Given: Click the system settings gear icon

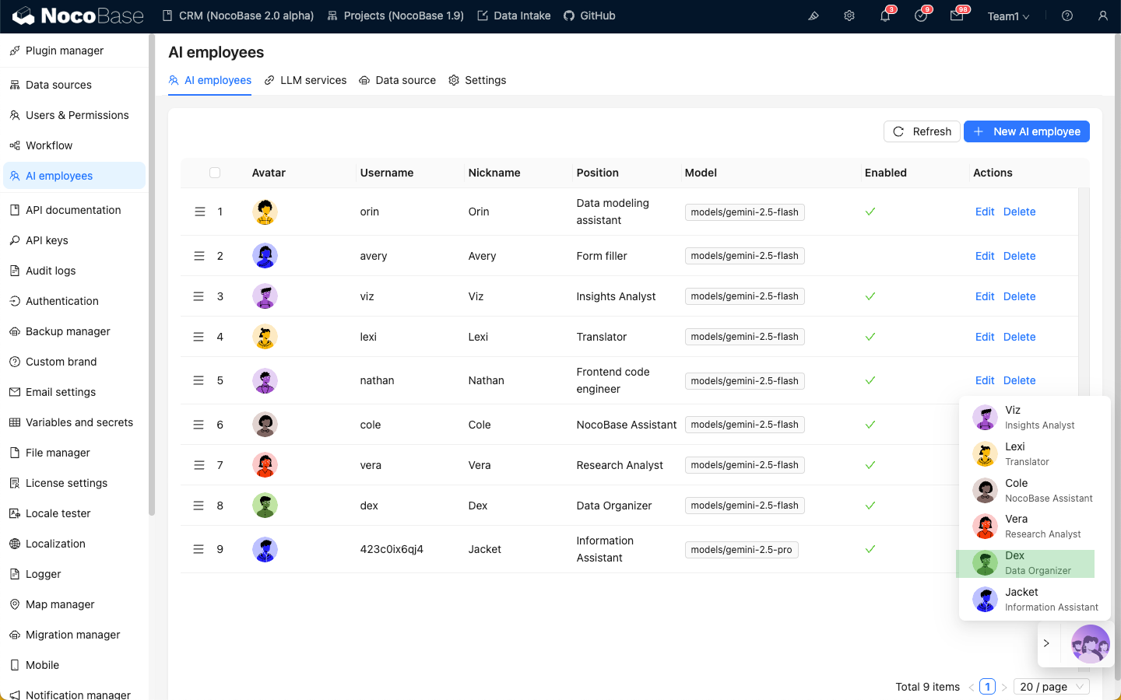Looking at the screenshot, I should click(x=849, y=16).
